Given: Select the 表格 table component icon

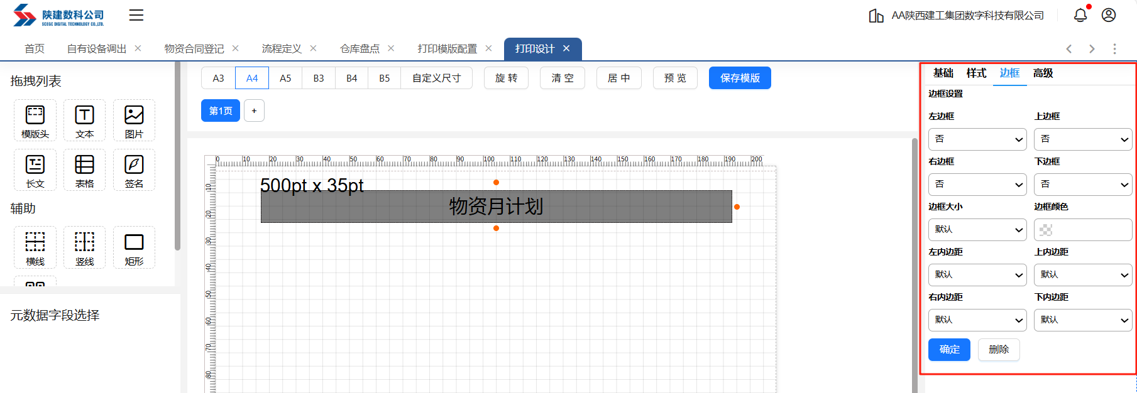Looking at the screenshot, I should click(84, 170).
